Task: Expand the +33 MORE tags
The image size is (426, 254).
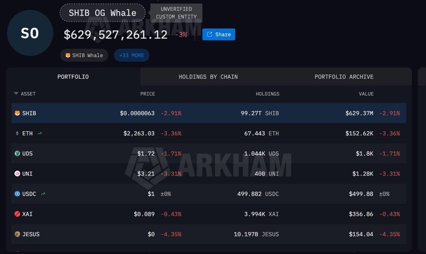Action: click(x=132, y=55)
